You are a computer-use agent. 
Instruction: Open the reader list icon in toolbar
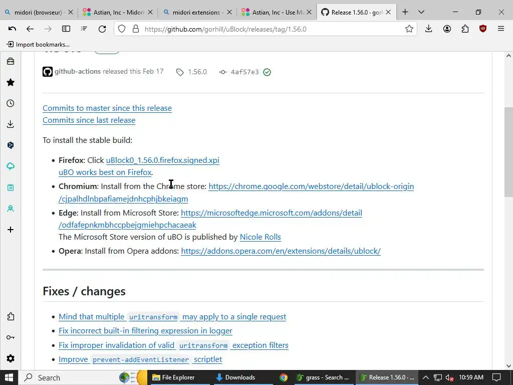click(x=84, y=29)
